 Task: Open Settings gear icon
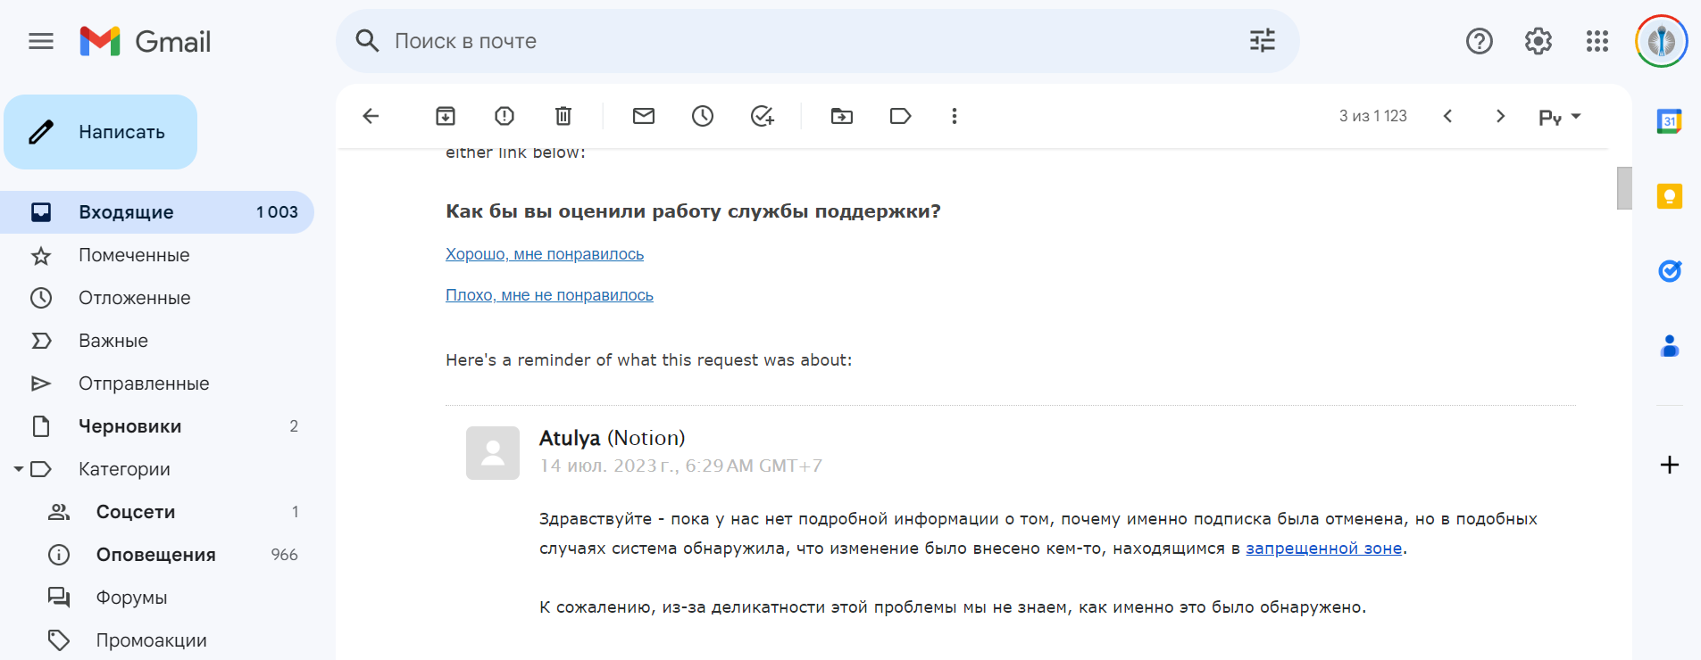1538,41
